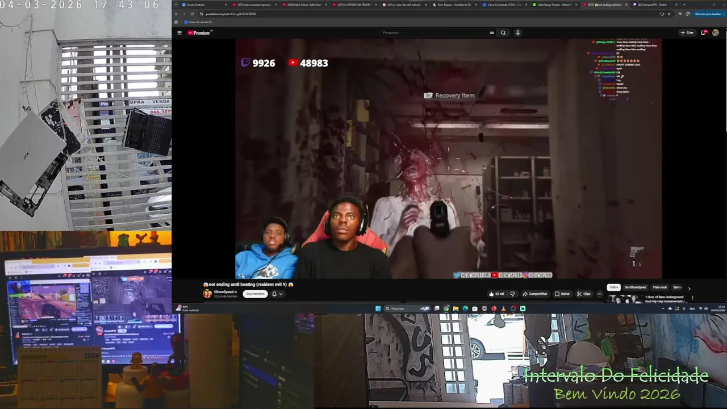Open the IShowSpeed channel avatar
Viewport: 727px width, 409px height.
click(207, 294)
